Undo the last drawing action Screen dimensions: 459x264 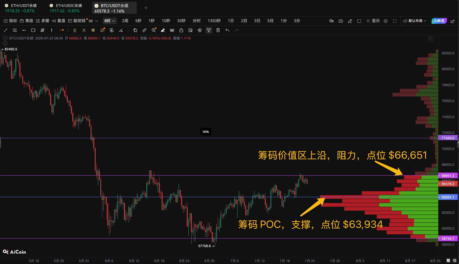coord(227,30)
